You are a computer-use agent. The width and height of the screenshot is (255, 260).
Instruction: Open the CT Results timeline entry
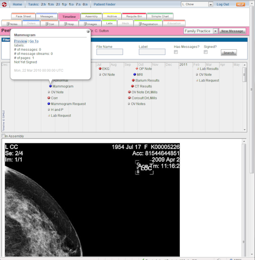click(143, 86)
